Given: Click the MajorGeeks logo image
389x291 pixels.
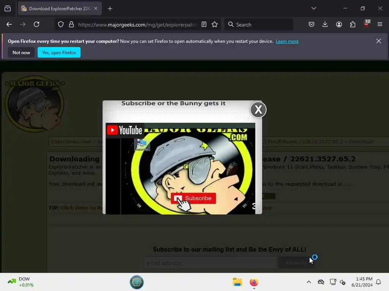Looking at the screenshot, I should pos(35,103).
